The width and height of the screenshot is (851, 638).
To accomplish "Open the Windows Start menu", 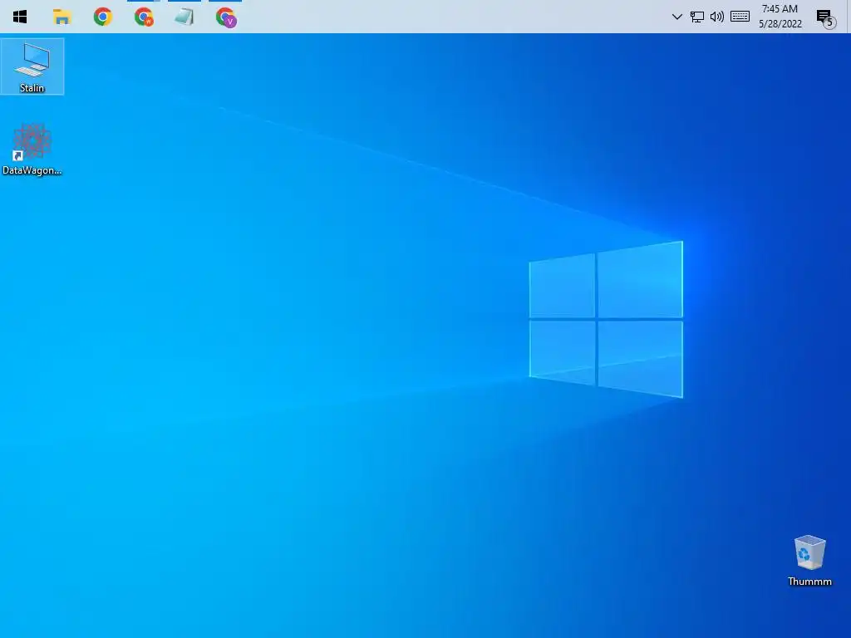I will click(20, 17).
